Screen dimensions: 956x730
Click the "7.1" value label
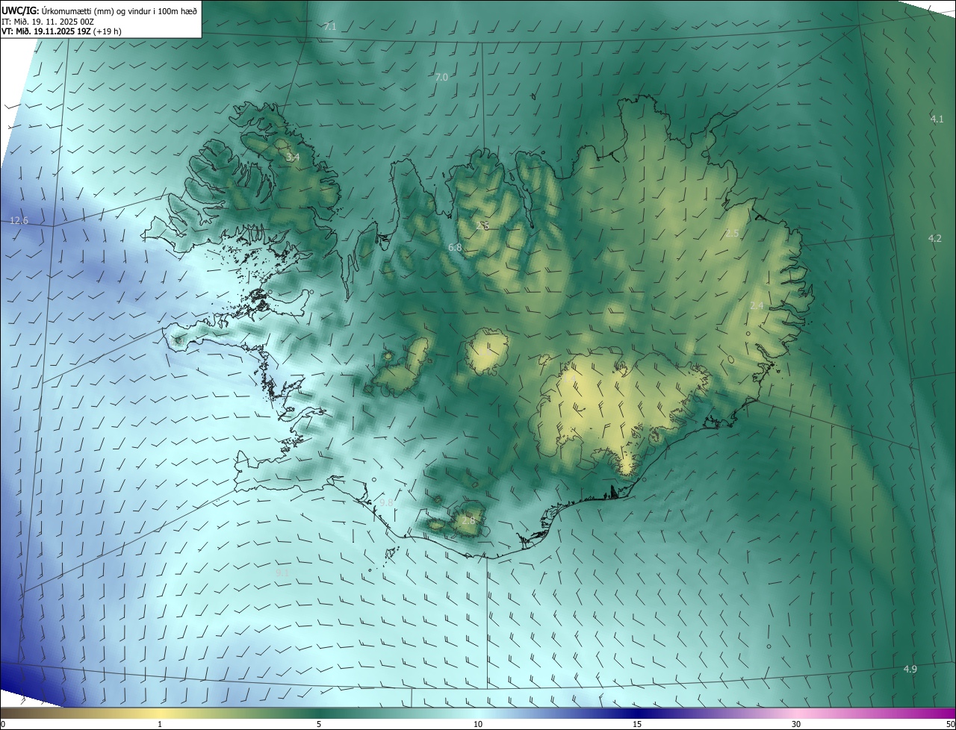(x=330, y=27)
